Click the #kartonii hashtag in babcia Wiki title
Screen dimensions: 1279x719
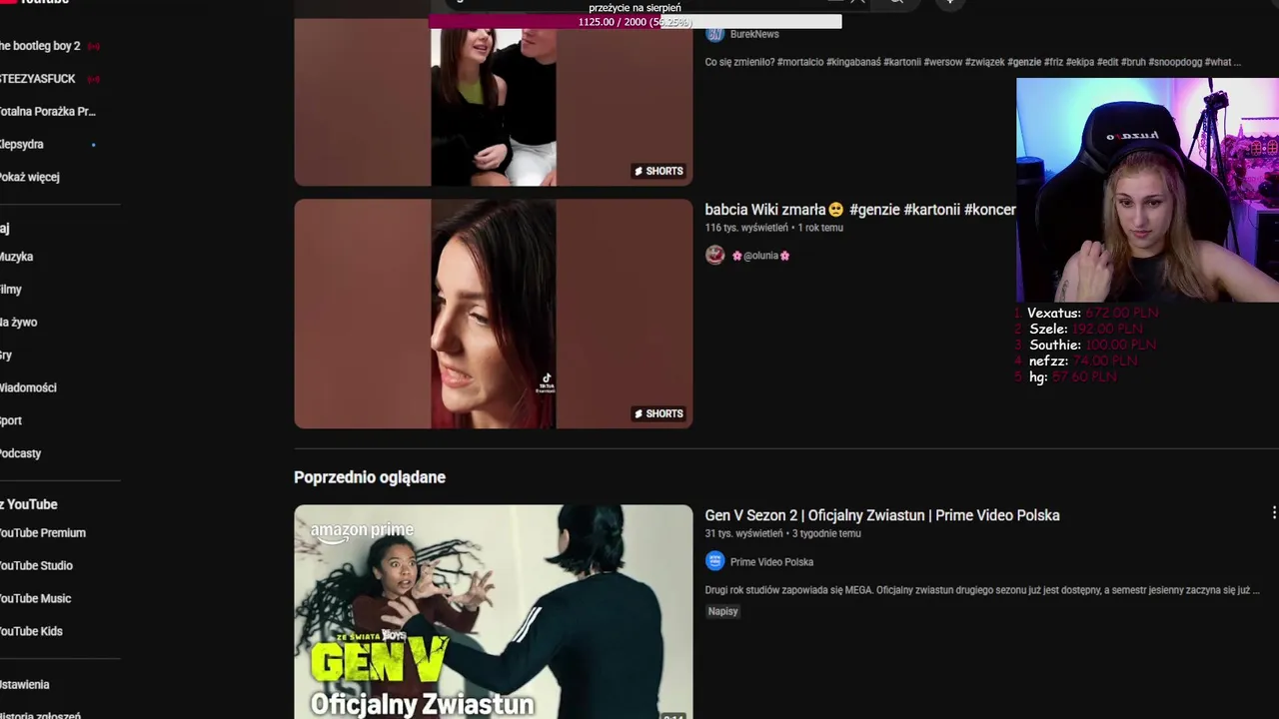931,210
